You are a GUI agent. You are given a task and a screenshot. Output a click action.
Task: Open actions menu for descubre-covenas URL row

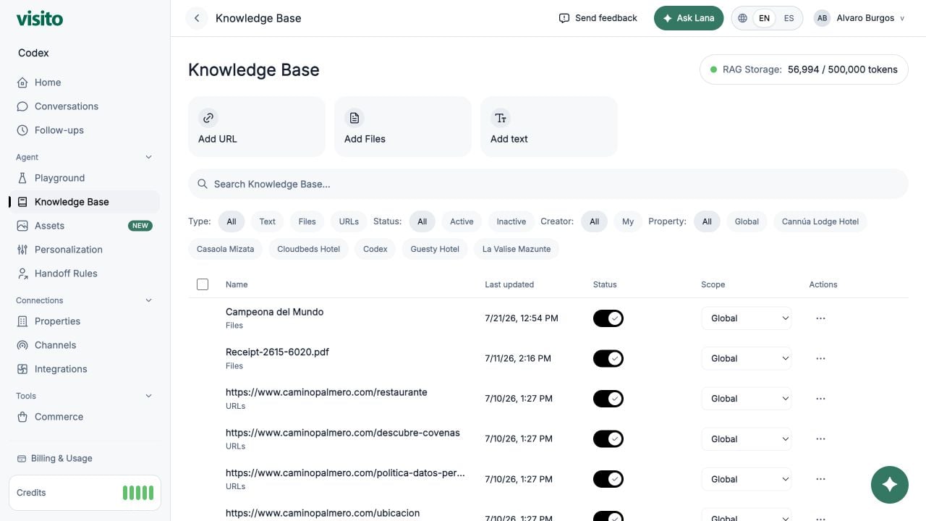(x=820, y=439)
